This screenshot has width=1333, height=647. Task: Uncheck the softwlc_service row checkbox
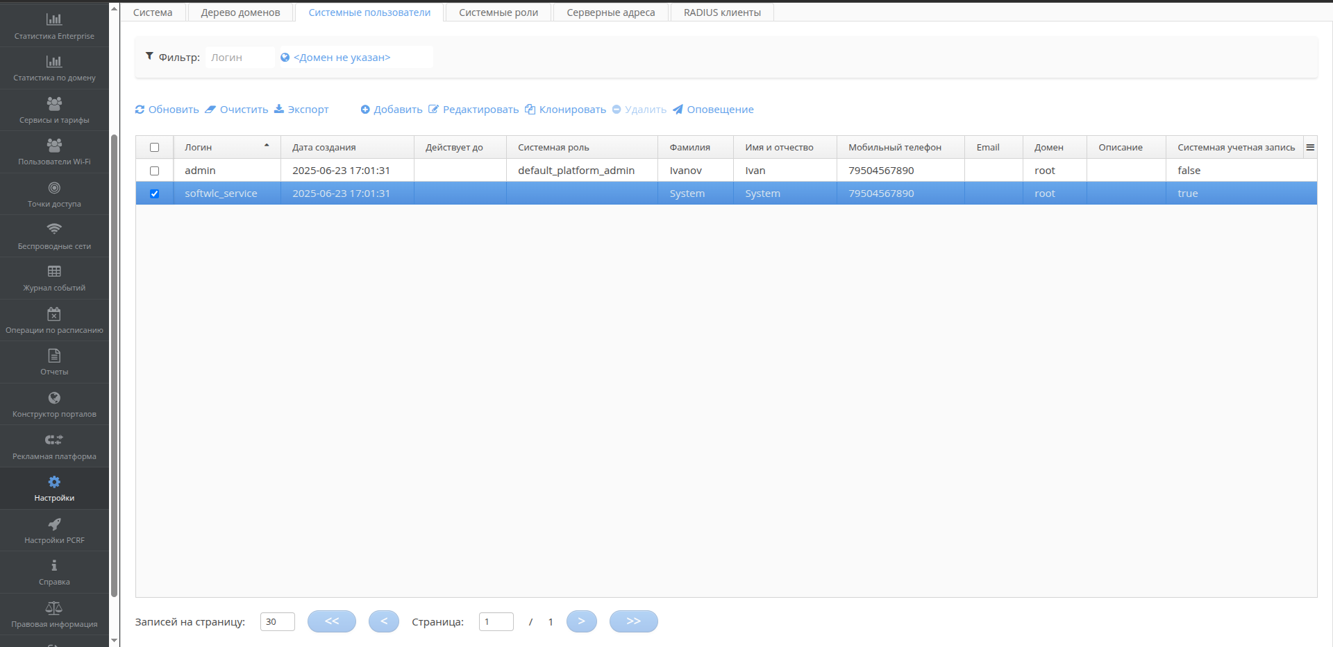154,193
